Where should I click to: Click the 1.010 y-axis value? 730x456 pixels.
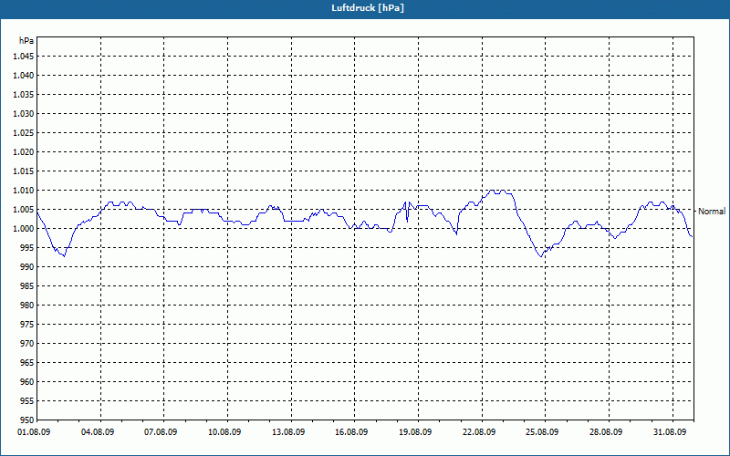pos(24,191)
